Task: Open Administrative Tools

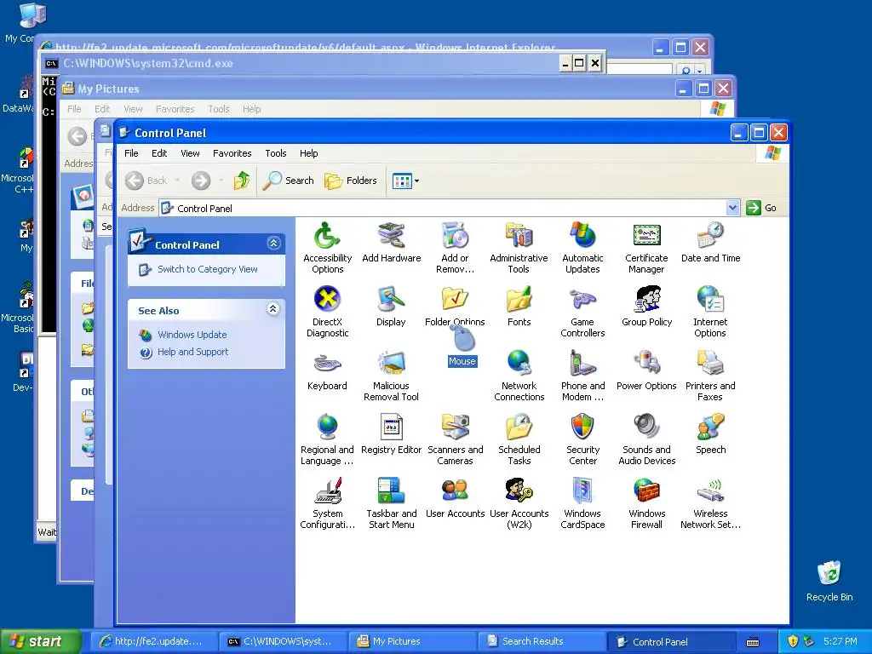Action: point(519,248)
